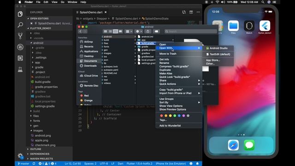This screenshot has width=295, height=166.
Task: Open Messages in the iPhone dock
Action: (249, 145)
